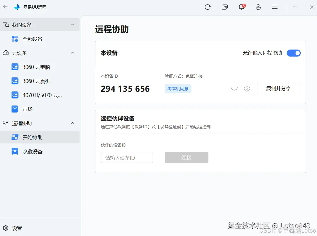317x236 pixels.
Task: Open the hamburger menu in title bar
Action: point(275,7)
